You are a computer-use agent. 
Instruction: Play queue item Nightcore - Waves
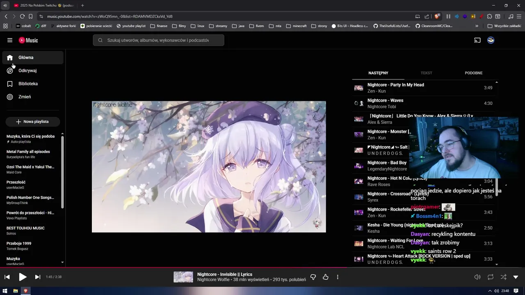point(423,103)
